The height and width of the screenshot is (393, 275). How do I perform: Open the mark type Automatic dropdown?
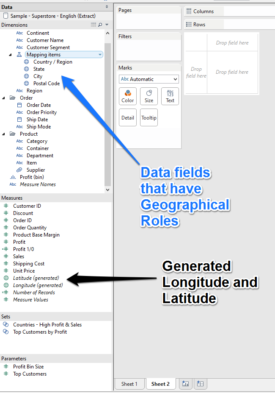coord(149,79)
